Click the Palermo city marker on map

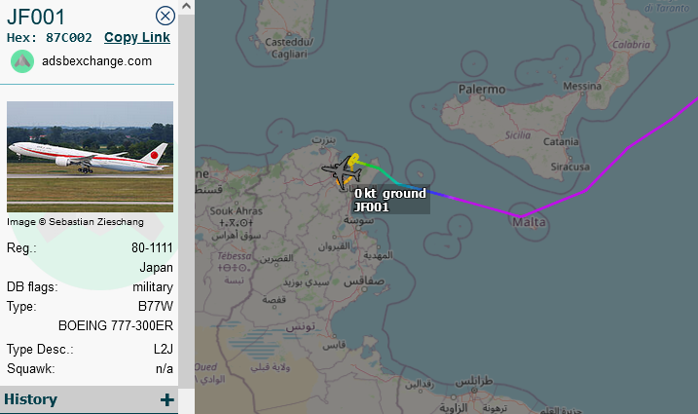(x=482, y=97)
